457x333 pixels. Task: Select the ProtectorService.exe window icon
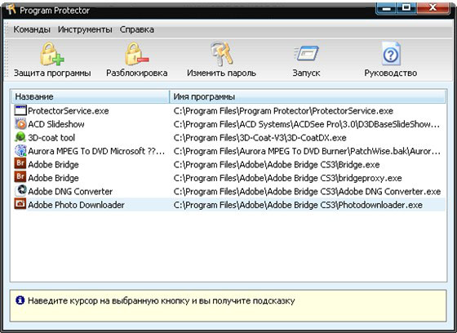(20, 110)
